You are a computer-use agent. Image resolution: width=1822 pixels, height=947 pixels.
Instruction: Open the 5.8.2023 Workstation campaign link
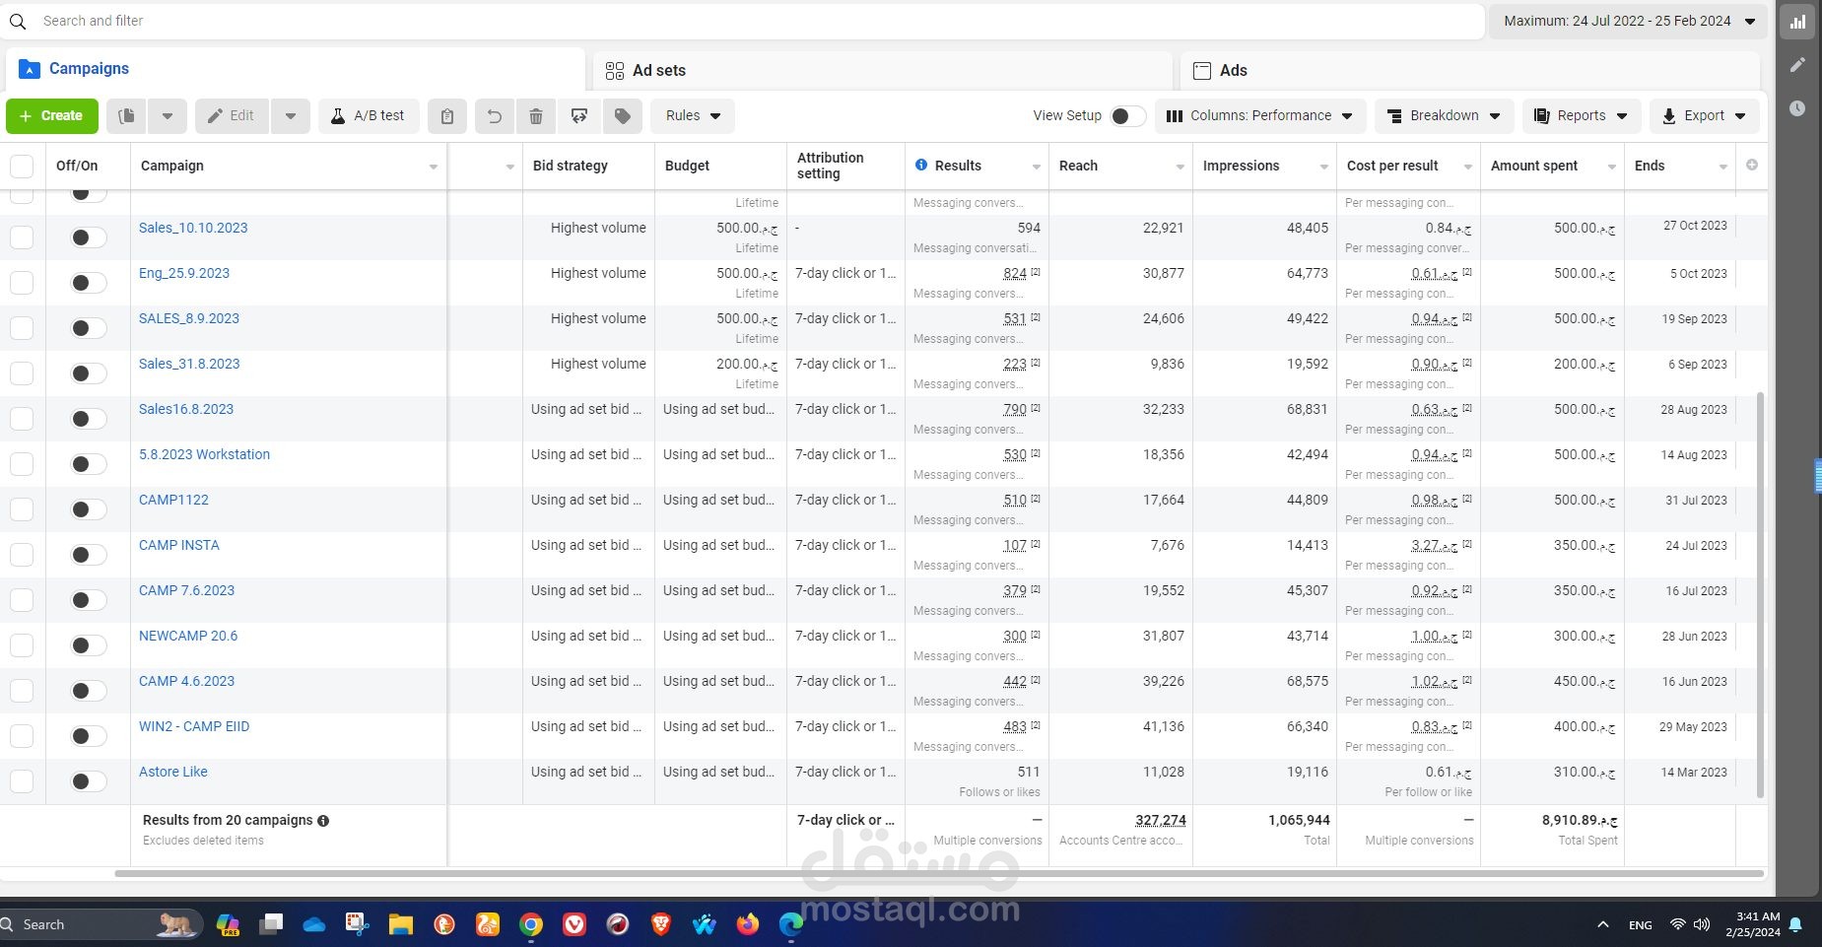204,454
